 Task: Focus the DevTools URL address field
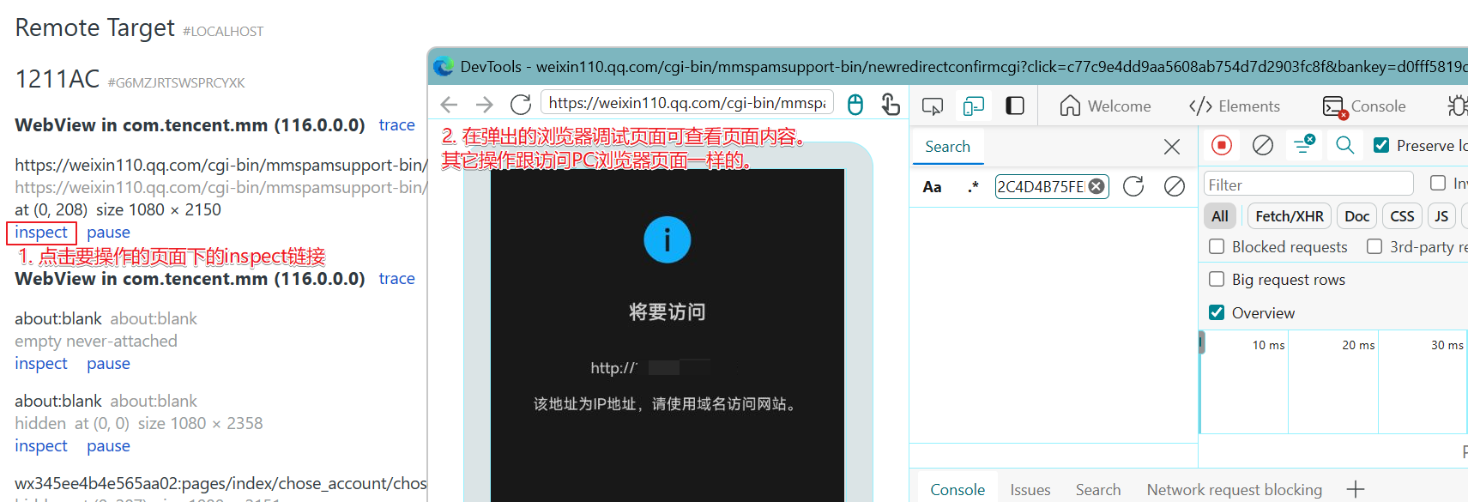point(687,103)
